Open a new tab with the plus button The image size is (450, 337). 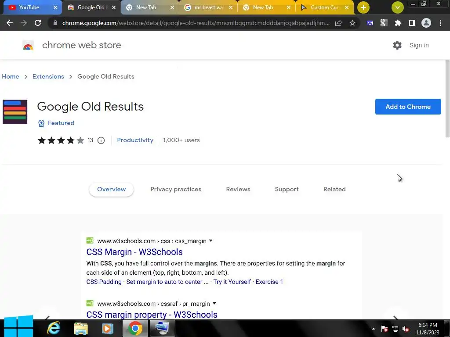pos(363,7)
